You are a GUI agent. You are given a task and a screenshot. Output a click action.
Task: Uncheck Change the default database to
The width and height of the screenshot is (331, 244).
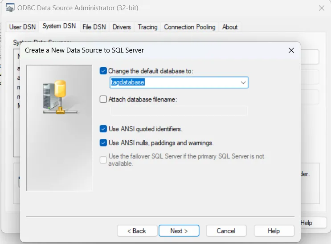104,71
